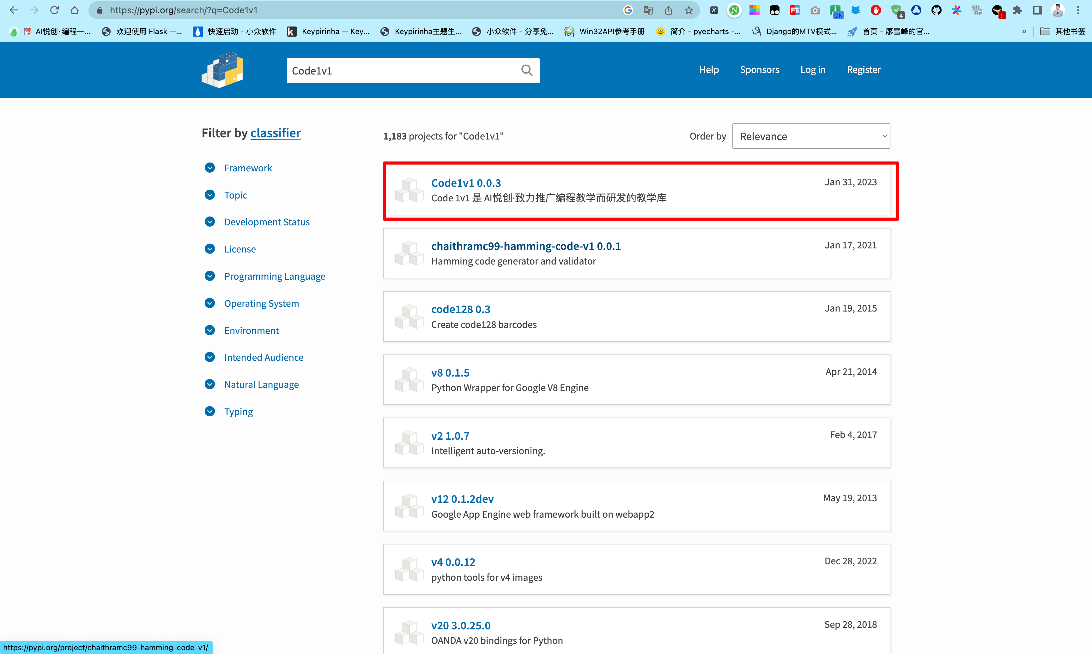
Task: Open the v4 0.0.12 project
Action: tap(453, 562)
